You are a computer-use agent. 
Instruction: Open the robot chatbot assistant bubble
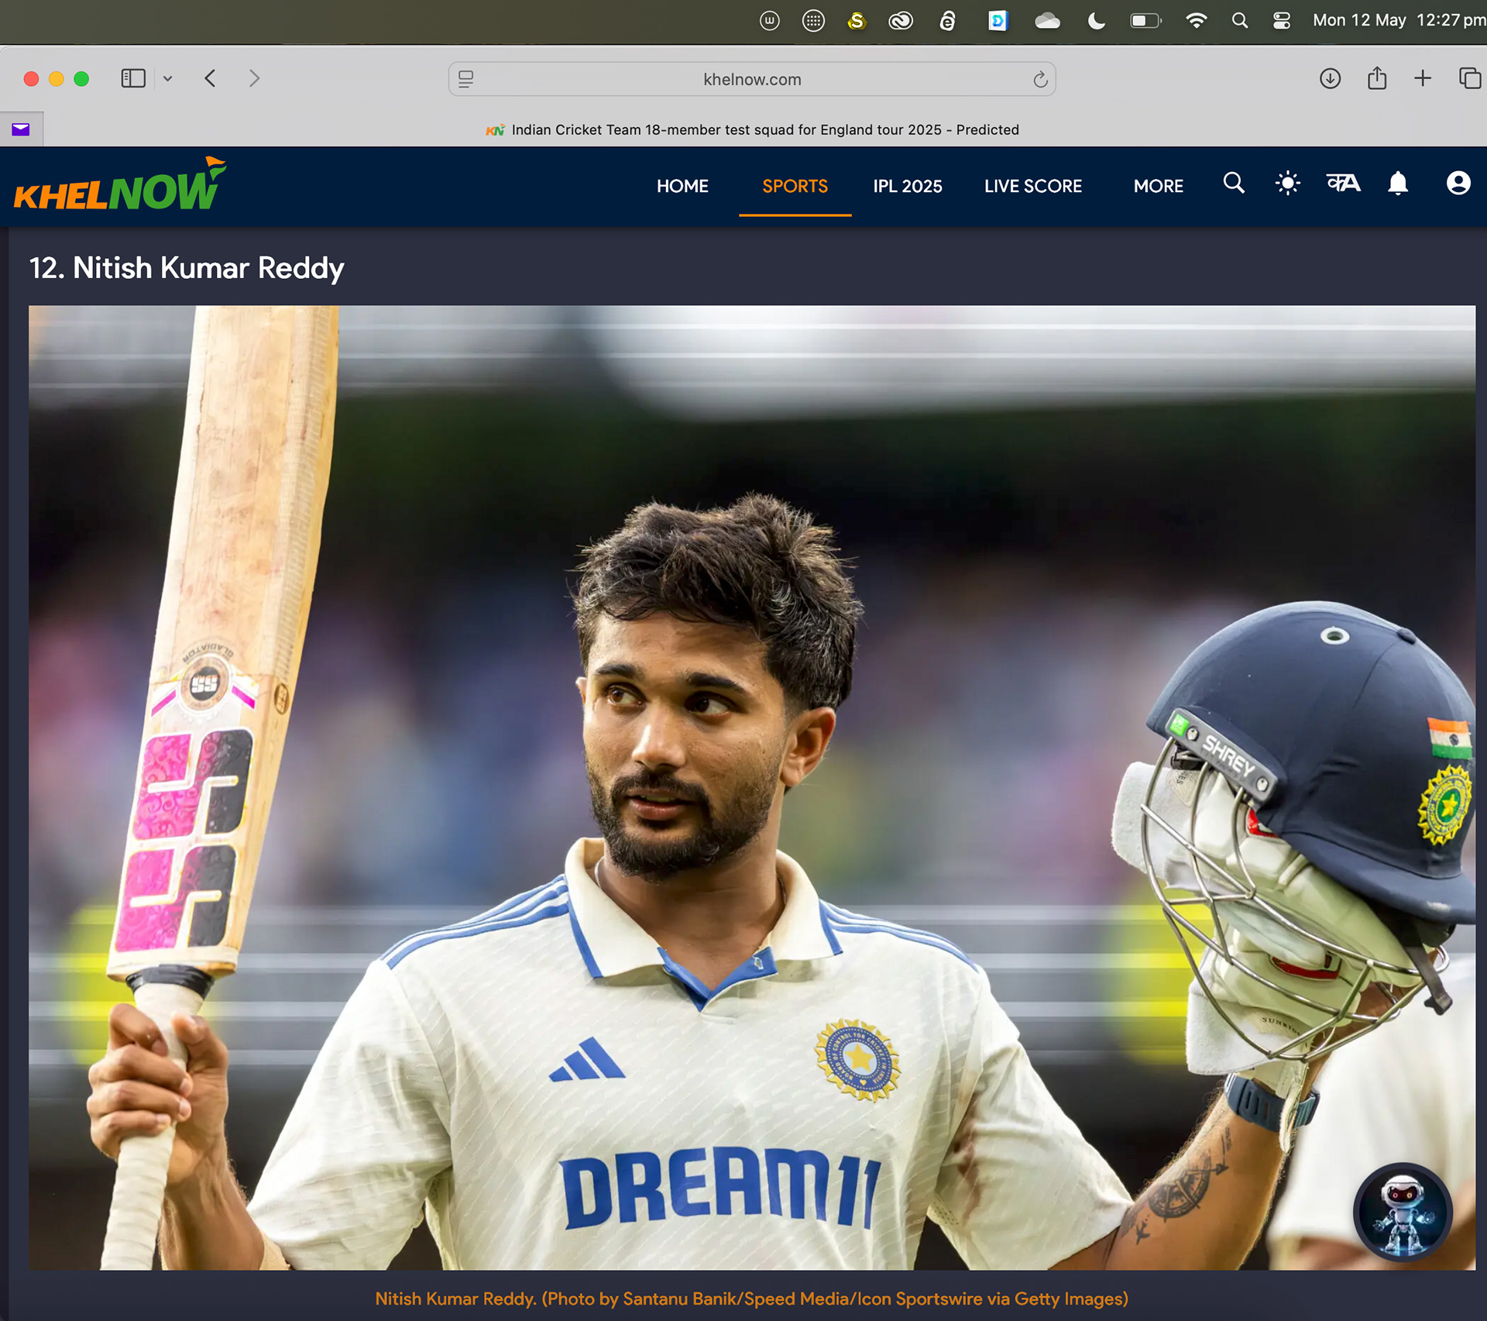1402,1213
